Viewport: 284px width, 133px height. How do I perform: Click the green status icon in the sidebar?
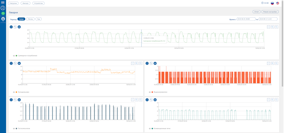pyautogui.click(x=3, y=13)
